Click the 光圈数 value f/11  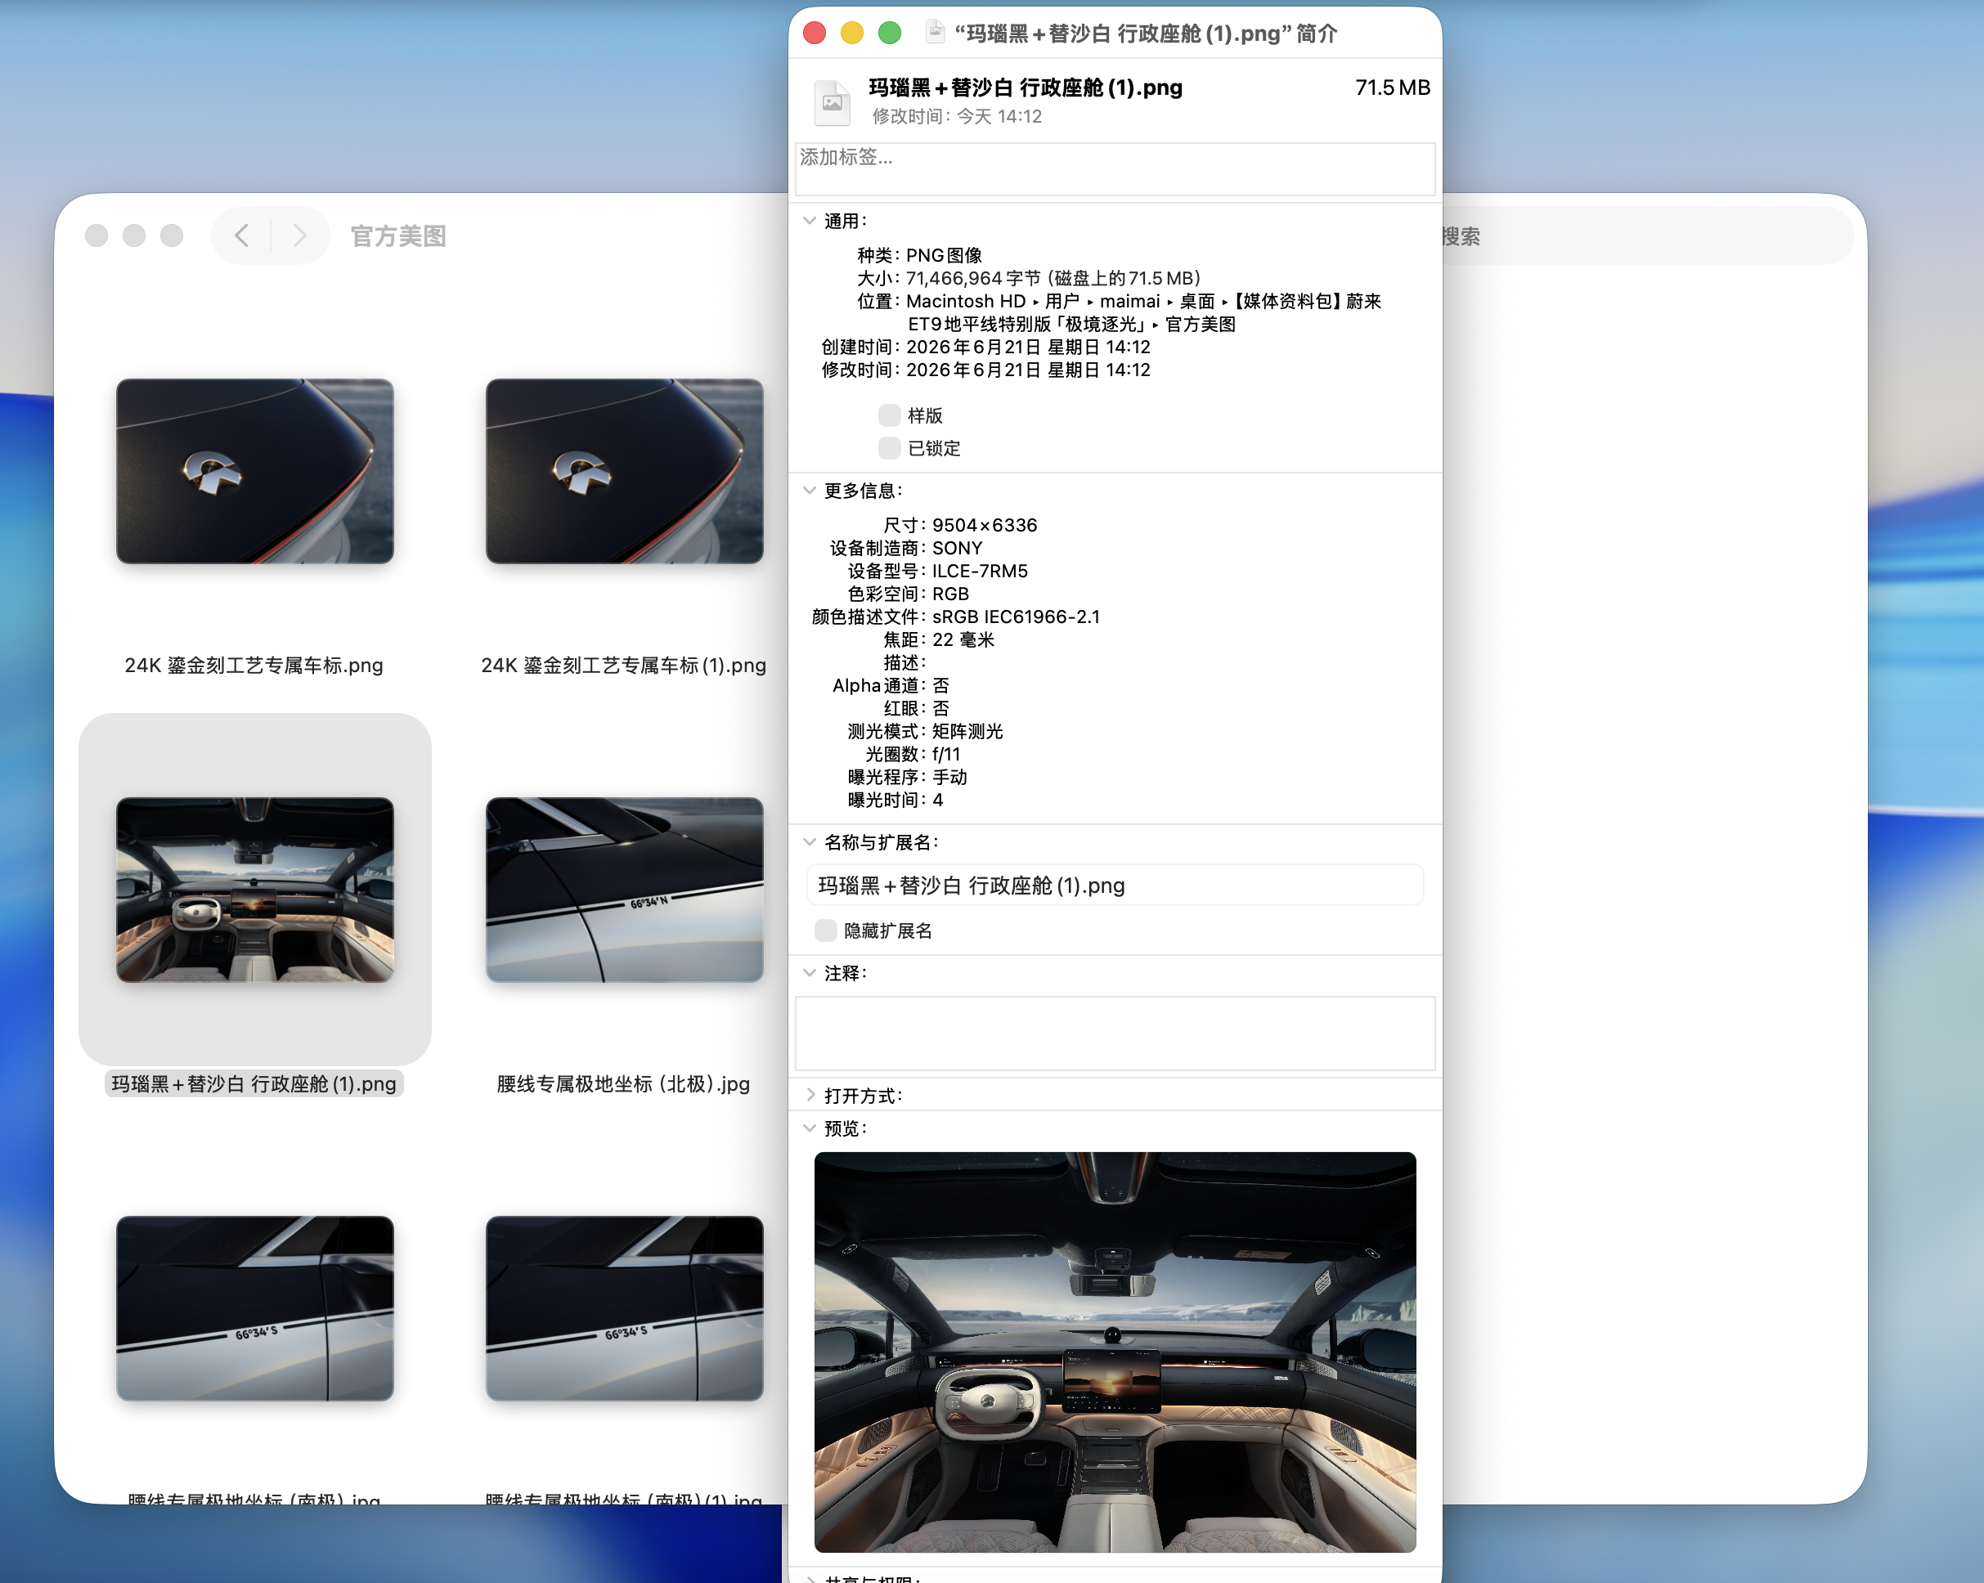pos(946,754)
